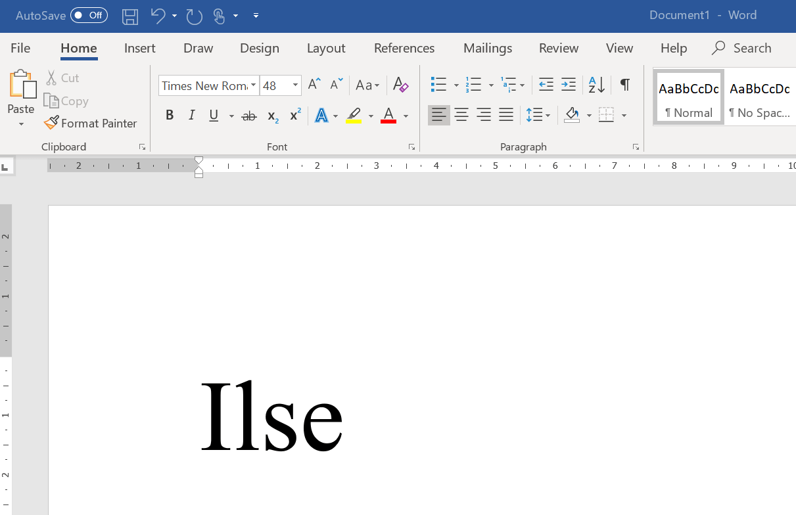Enable right text alignment
The width and height of the screenshot is (796, 515).
(484, 115)
